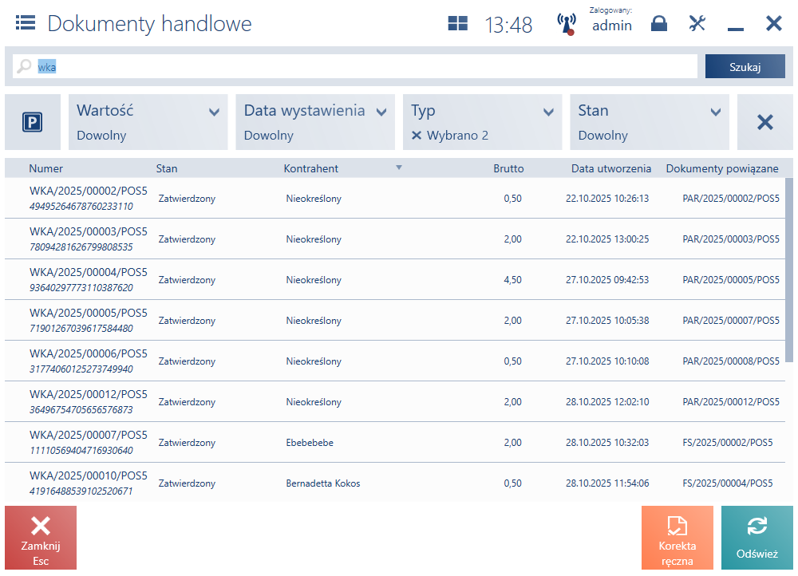Click related document PAR/2025/00003/POS5
798x576 pixels.
pos(731,239)
